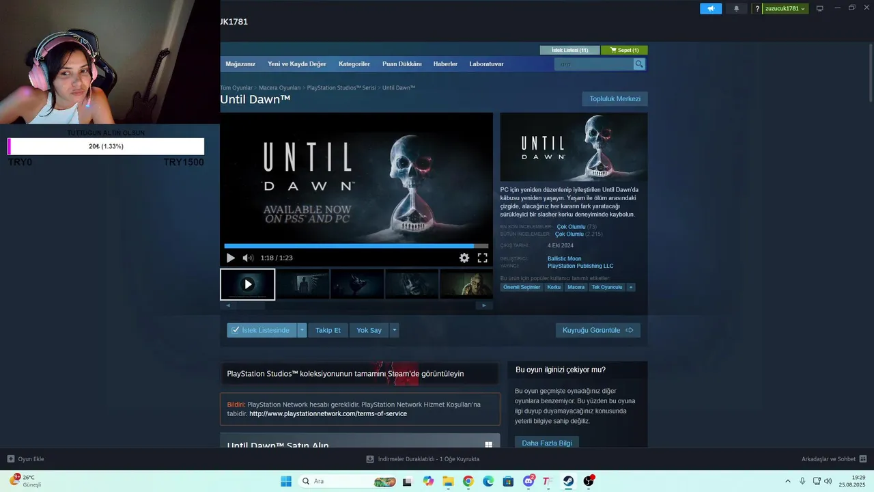The image size is (874, 492).
Task: Open OBS Studio from the taskbar
Action: (588, 481)
